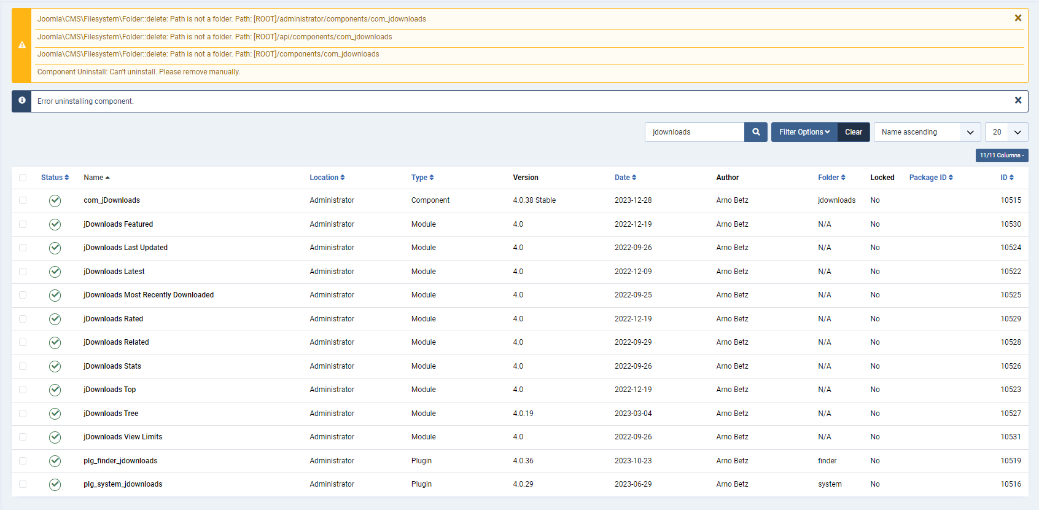1039x510 pixels.
Task: Toggle status icon for jDownloads Rated
Action: 55,319
